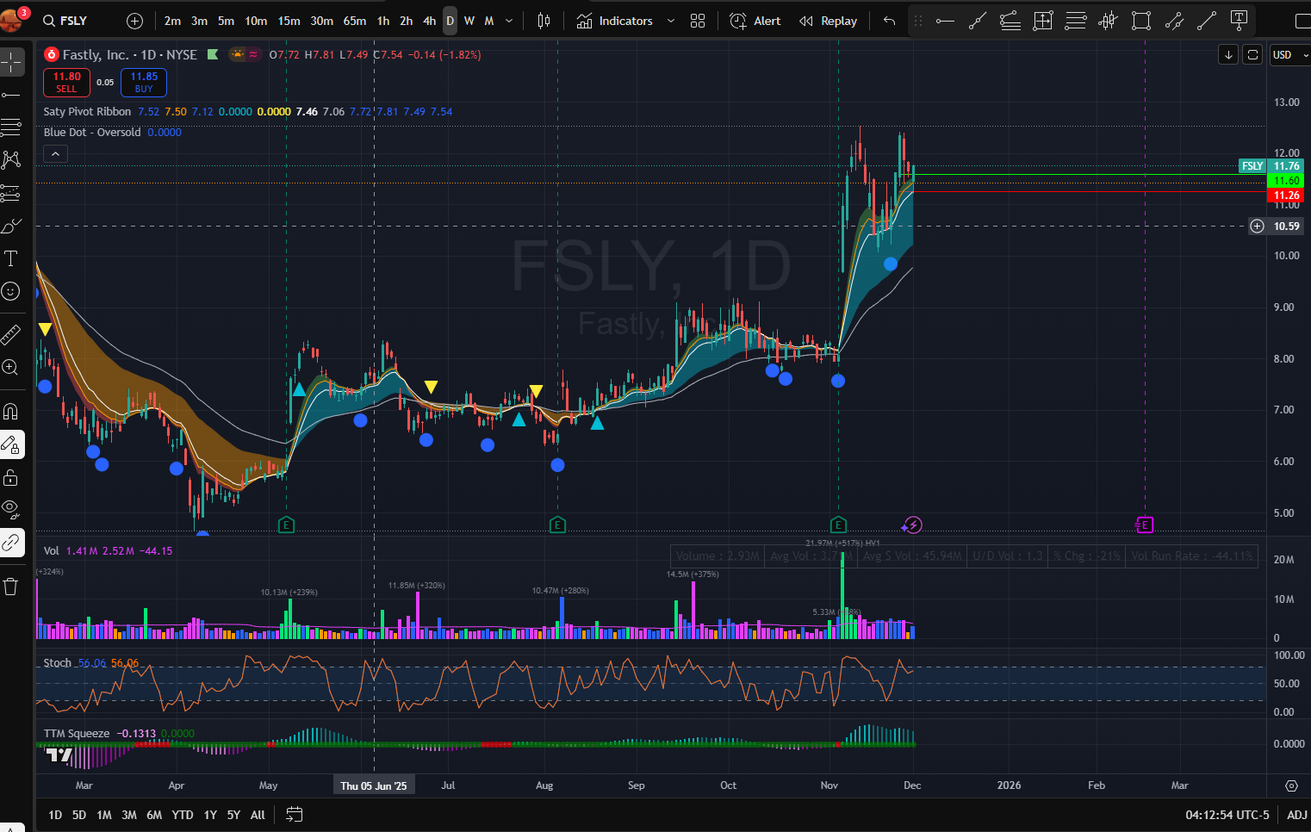Open the patterns tool group in left sidebar
Viewport: 1311px width, 832px height.
[11, 159]
